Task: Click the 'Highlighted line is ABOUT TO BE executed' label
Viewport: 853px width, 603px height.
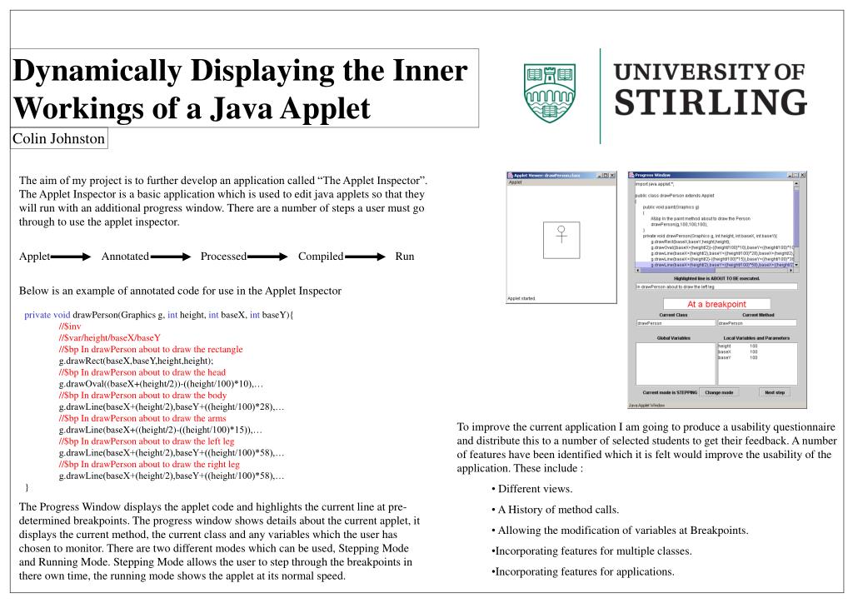Action: pyautogui.click(x=716, y=278)
